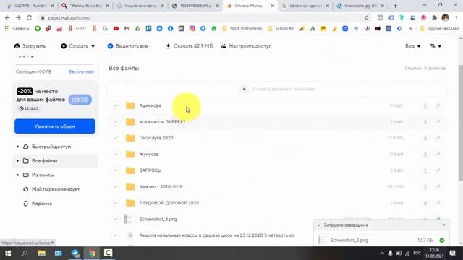Click Настроить доступ button
463x260 pixels.
pos(246,46)
